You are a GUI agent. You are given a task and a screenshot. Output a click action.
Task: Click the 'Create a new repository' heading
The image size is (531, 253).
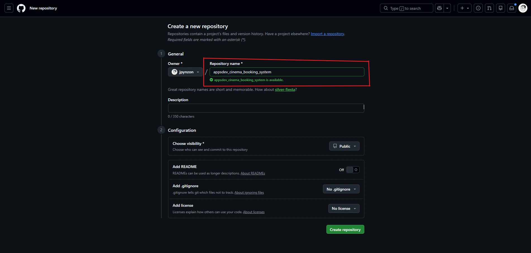point(198,26)
